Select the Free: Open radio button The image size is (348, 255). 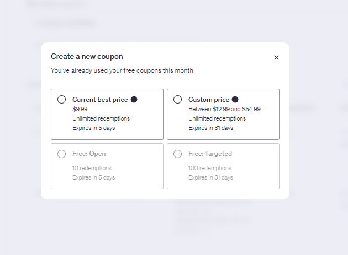click(x=61, y=154)
